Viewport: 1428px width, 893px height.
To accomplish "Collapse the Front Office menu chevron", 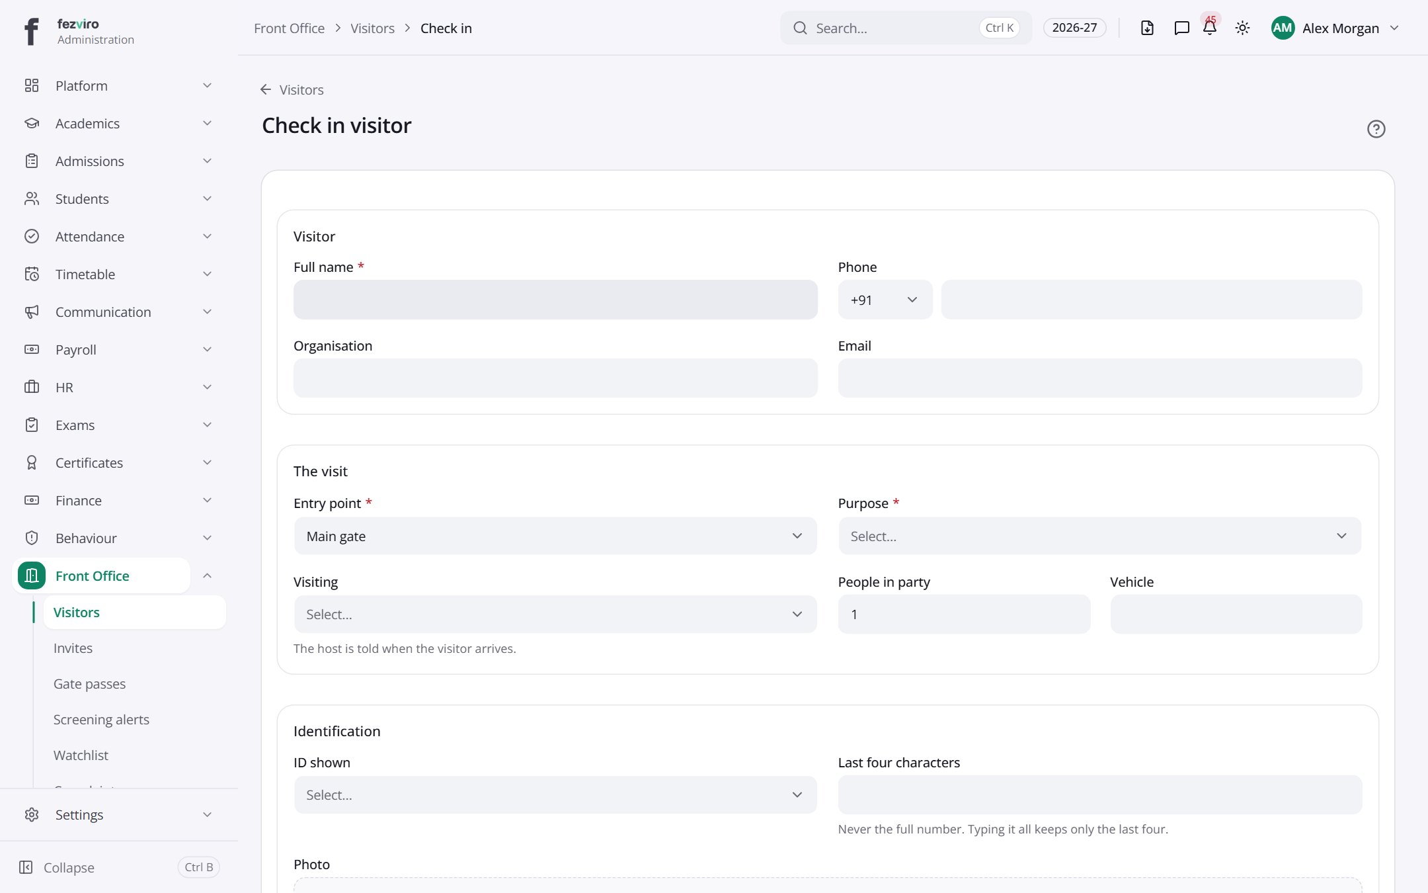I will (207, 575).
